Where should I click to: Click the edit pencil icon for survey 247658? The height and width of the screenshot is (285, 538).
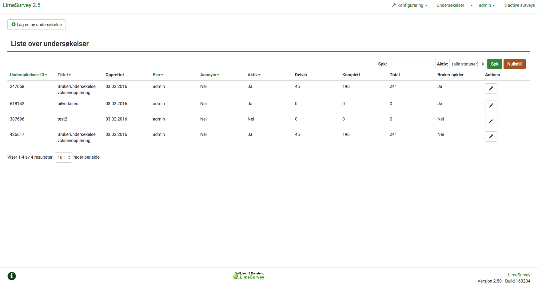[491, 89]
